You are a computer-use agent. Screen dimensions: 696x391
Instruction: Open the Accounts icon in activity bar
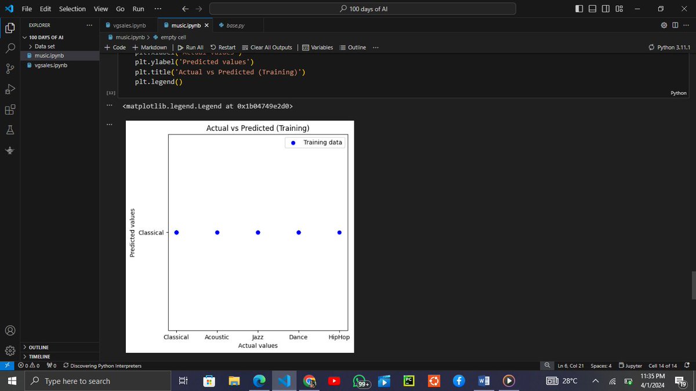10,331
